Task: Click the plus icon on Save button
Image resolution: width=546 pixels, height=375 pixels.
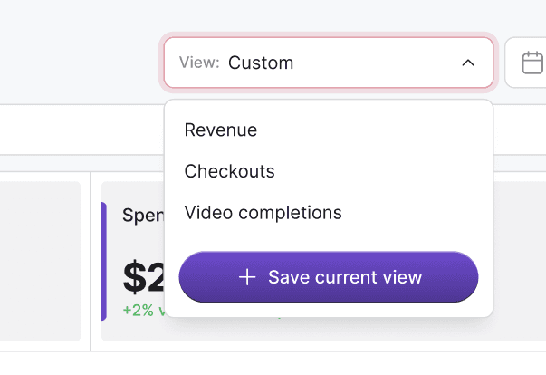Action: pyautogui.click(x=247, y=277)
